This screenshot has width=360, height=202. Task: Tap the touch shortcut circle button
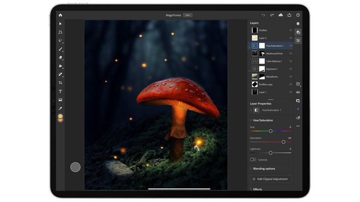[75, 167]
